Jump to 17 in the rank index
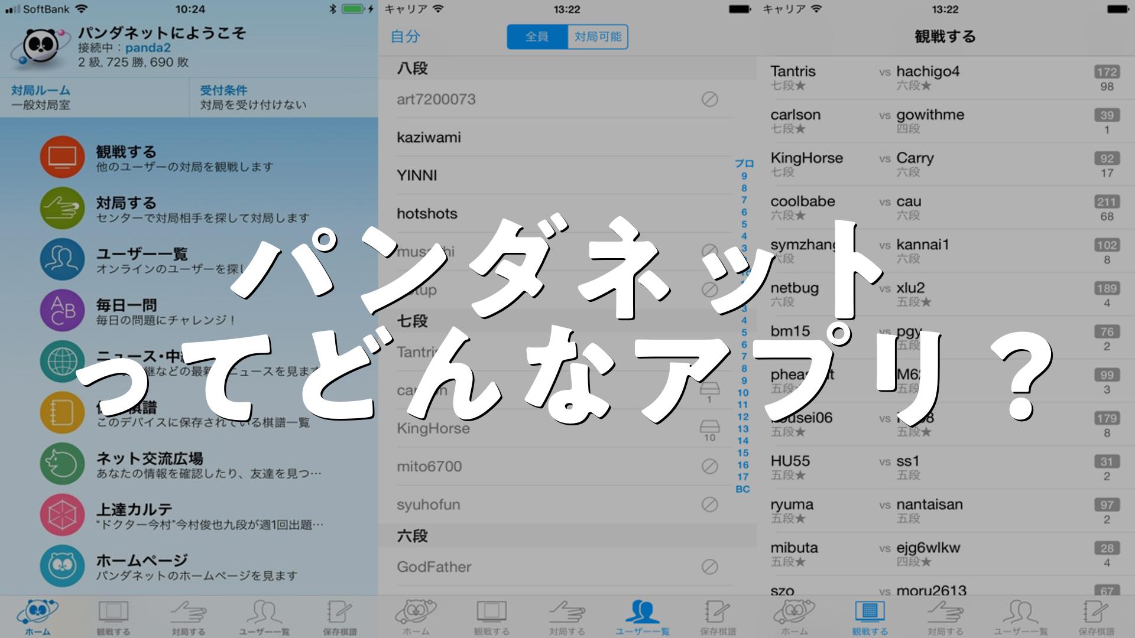The width and height of the screenshot is (1135, 638). (x=743, y=477)
